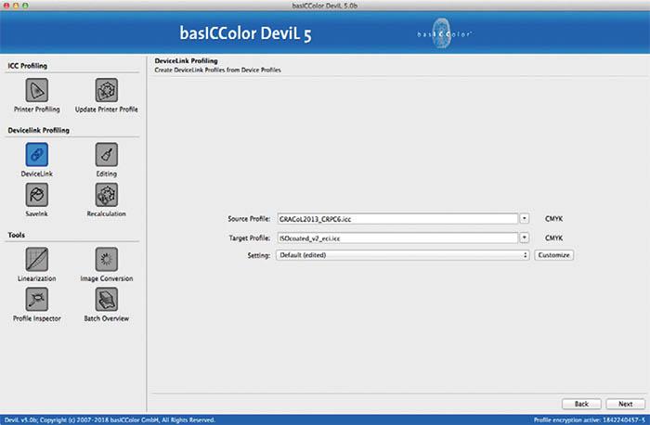Click the Source Profile CMYK label
The height and width of the screenshot is (425, 650).
[x=553, y=219]
